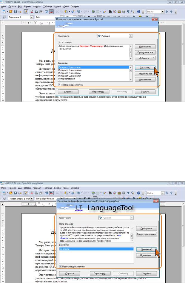Click Нет в словаре text scrollbar in LanguageTool dialog

(x=132, y=234)
